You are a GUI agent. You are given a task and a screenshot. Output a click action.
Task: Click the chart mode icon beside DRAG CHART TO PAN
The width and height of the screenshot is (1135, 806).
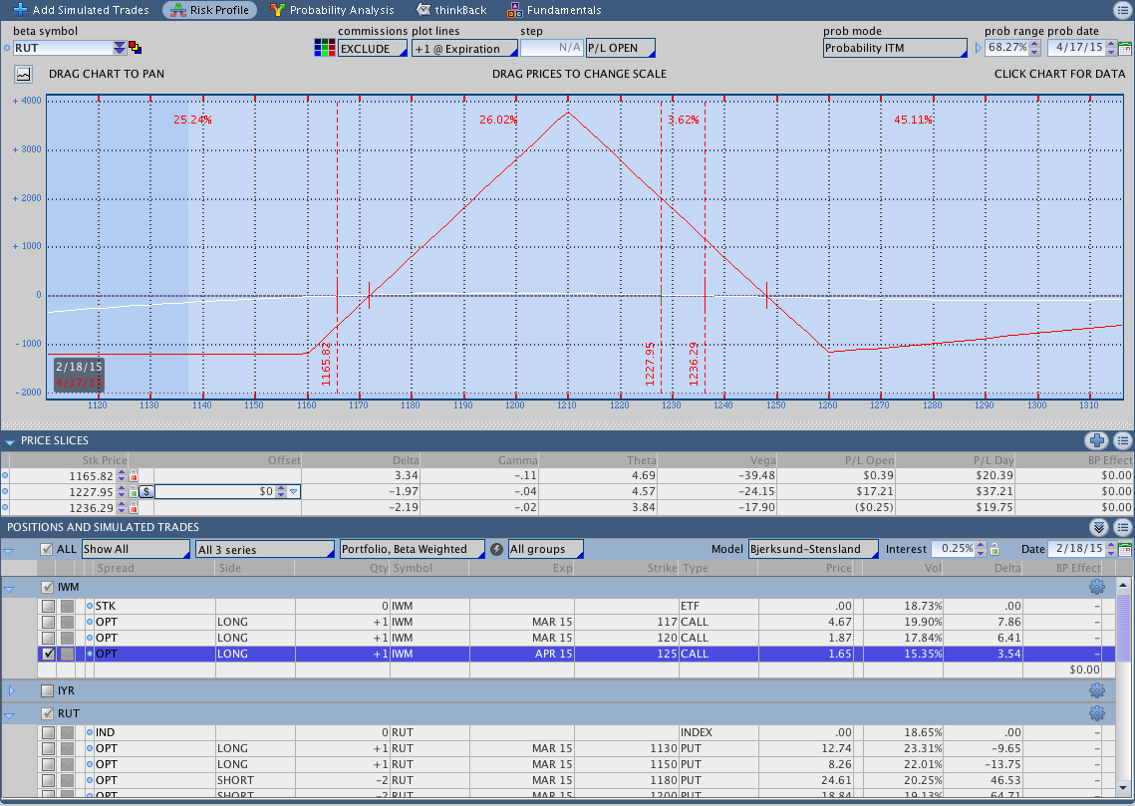tap(24, 74)
